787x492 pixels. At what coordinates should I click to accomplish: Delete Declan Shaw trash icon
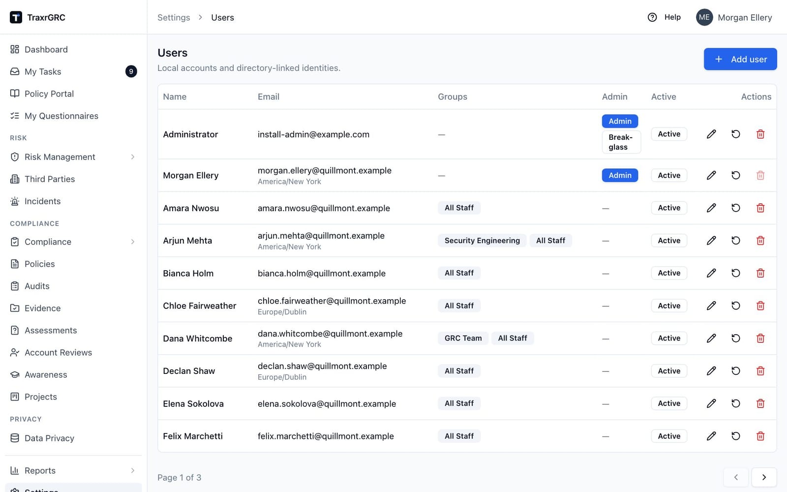point(760,371)
